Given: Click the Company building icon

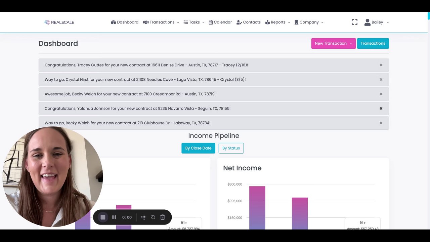Looking at the screenshot, I should click(x=296, y=22).
